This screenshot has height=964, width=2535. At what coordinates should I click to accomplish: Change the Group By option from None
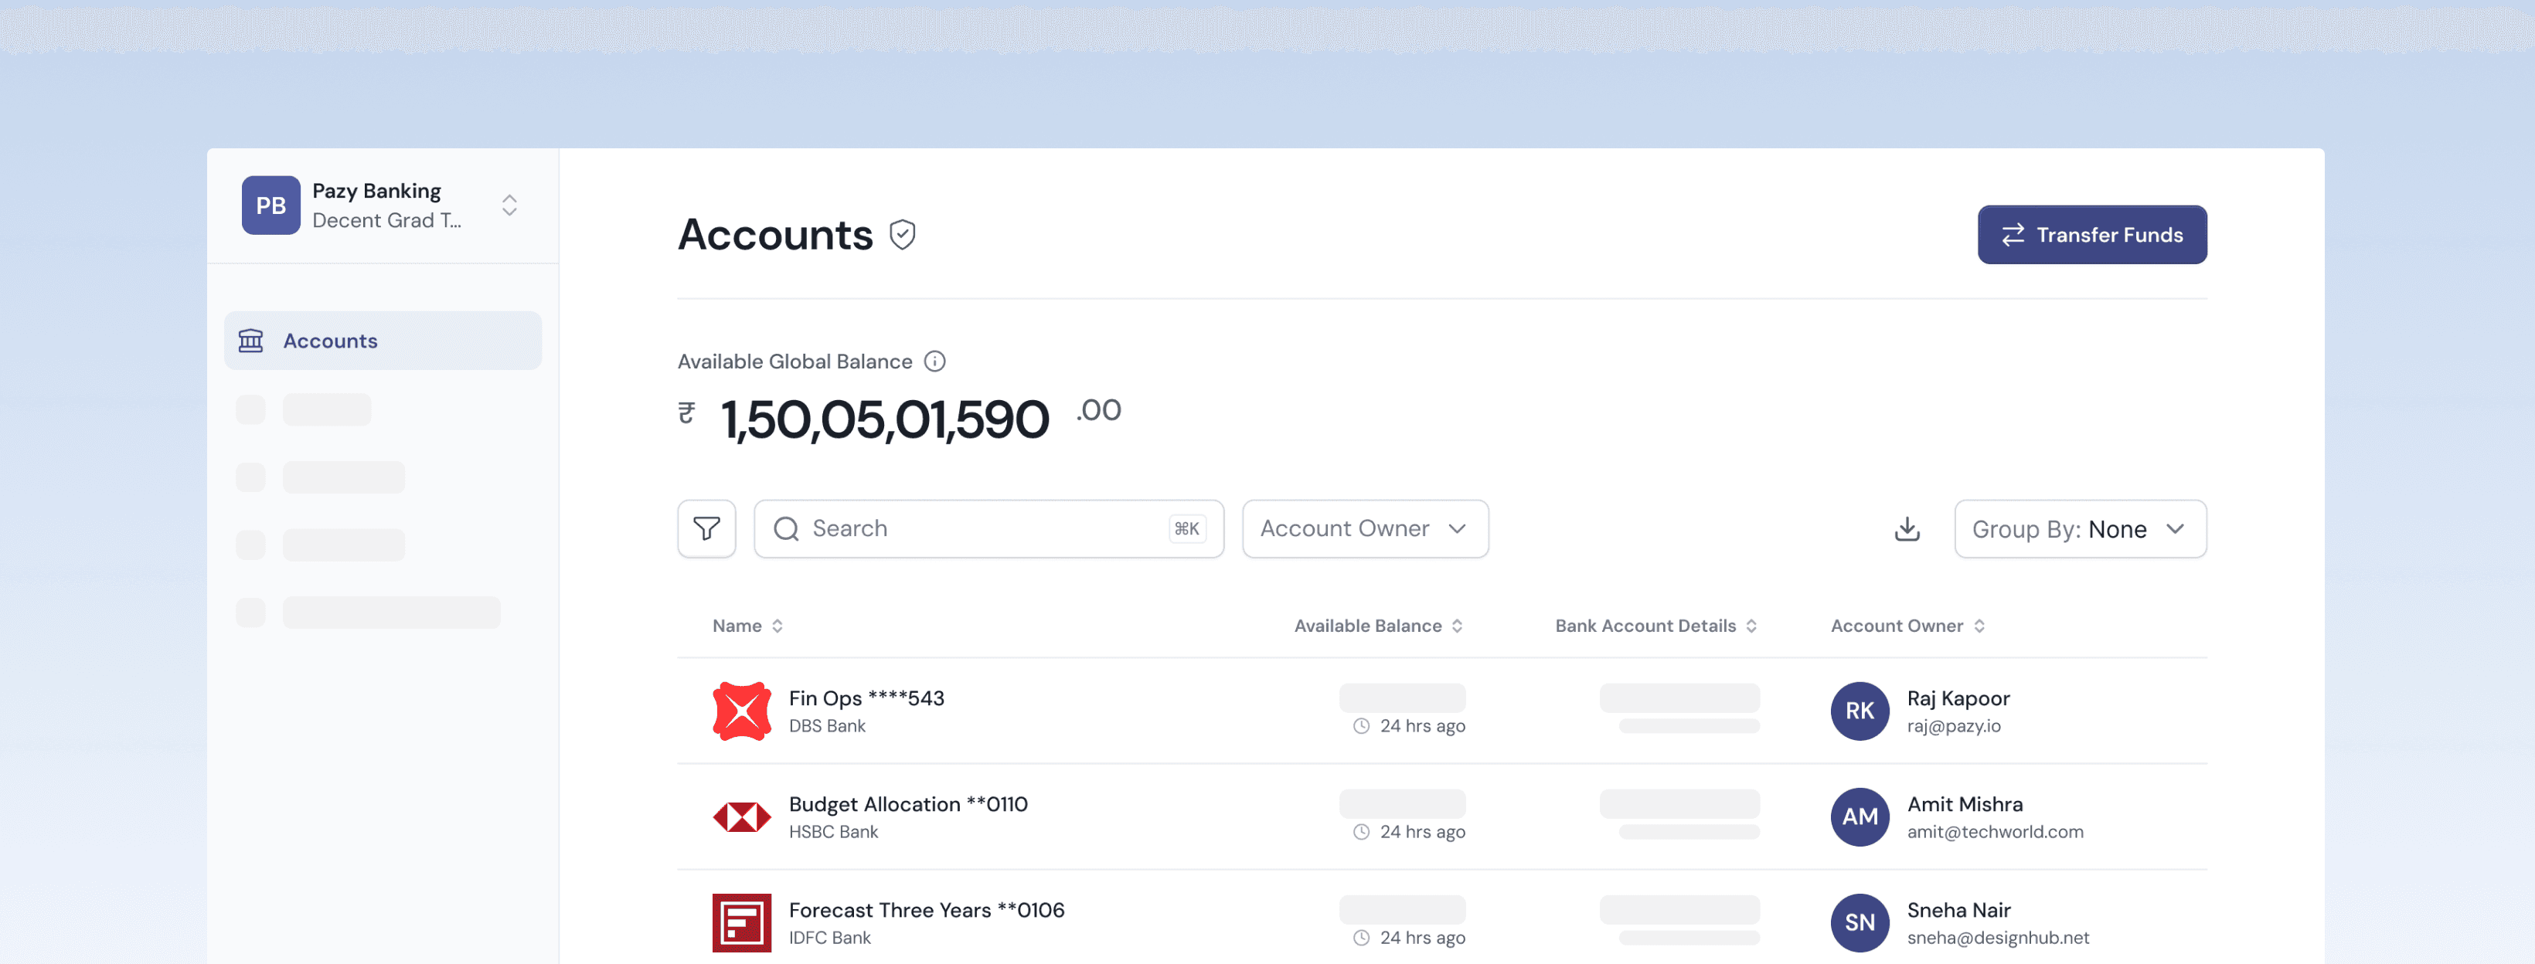(x=2079, y=528)
